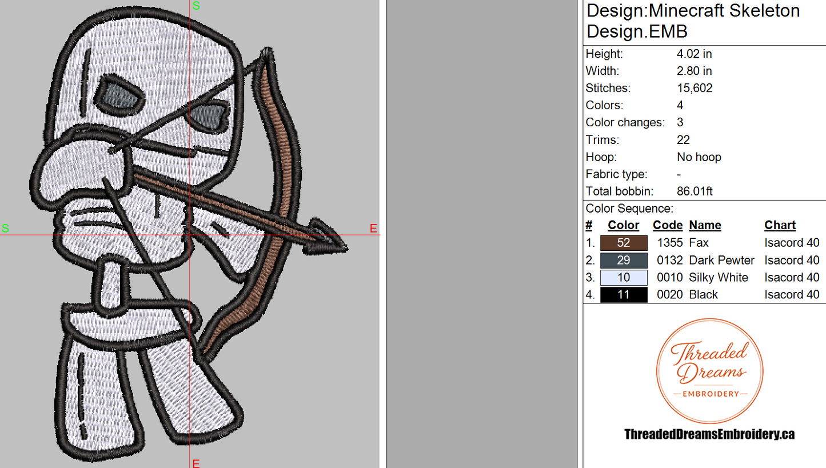The image size is (826, 468).
Task: Click the width value '2.80 in'
Action: click(694, 71)
